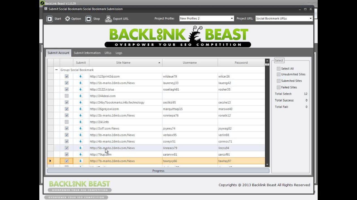Screen dimensions: 357x200
Task: Check the 244deal.com row checkbox
Action: pyautogui.click(x=67, y=96)
